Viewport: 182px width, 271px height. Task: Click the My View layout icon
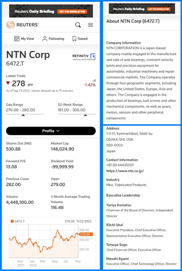pos(17,39)
